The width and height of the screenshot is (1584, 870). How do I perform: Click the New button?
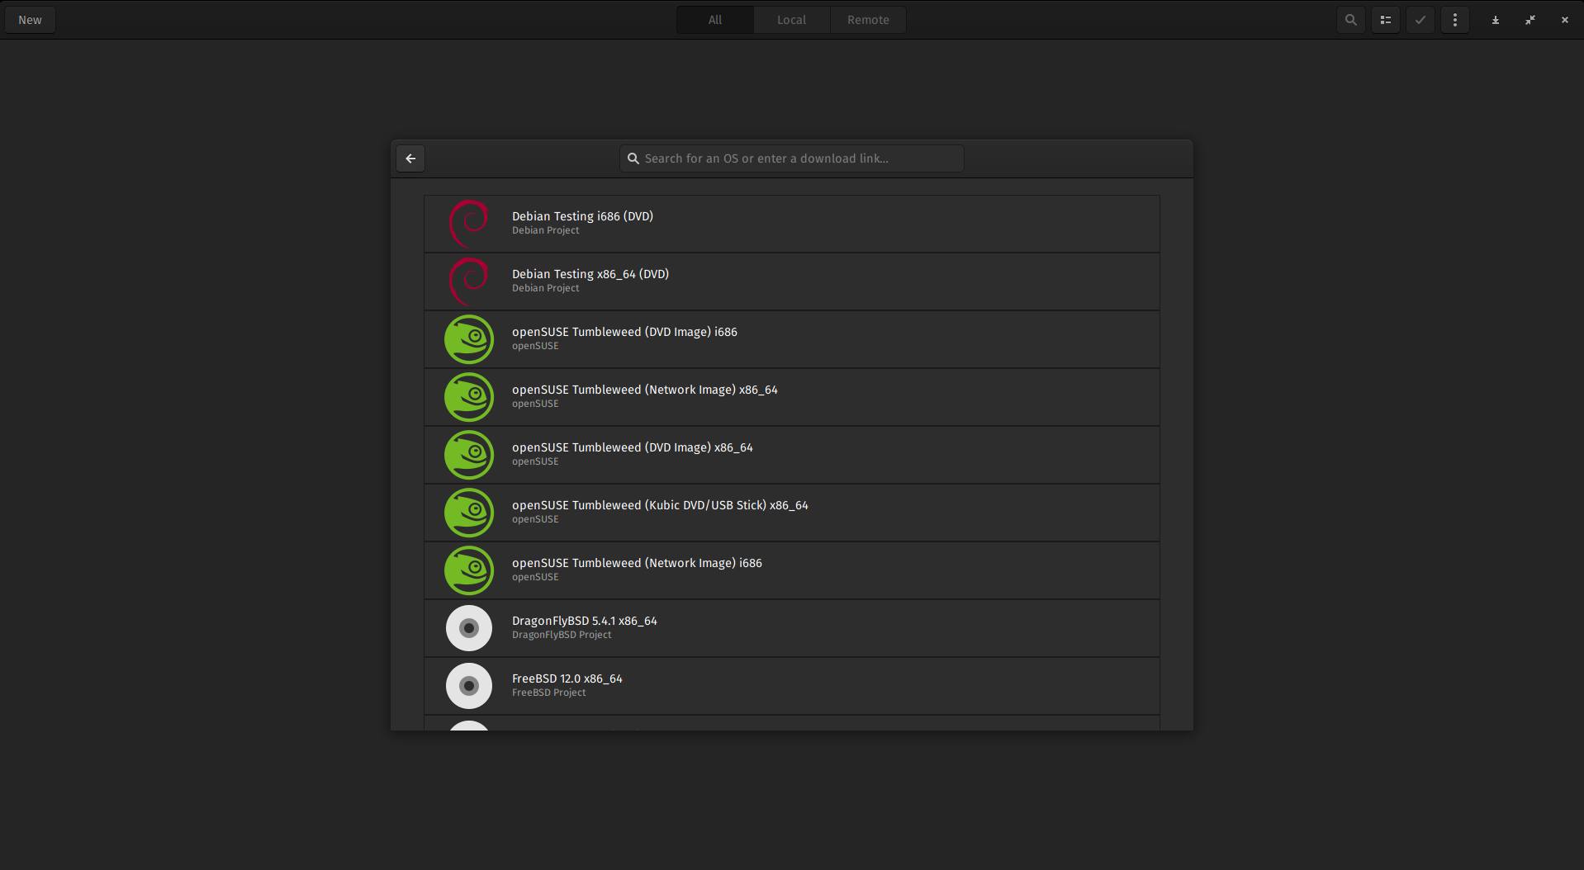(30, 20)
